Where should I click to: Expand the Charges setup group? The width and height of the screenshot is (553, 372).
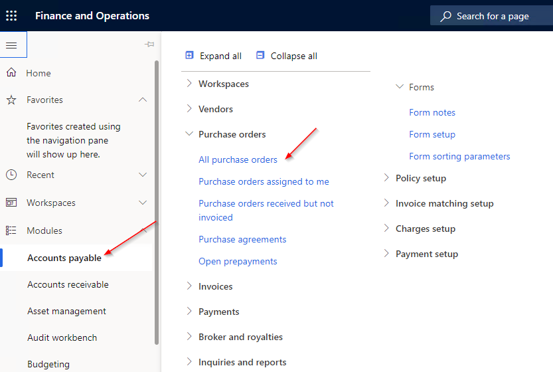coord(386,229)
